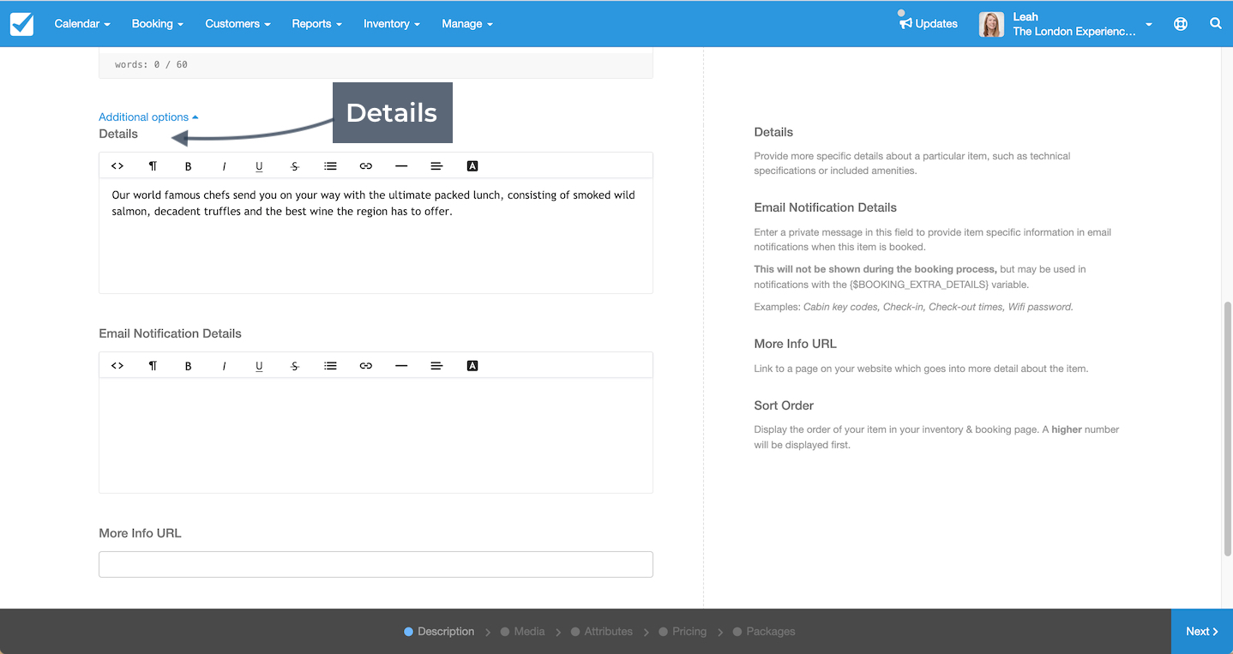Apply italic in Email Notification editor
The width and height of the screenshot is (1233, 654).
(x=224, y=366)
